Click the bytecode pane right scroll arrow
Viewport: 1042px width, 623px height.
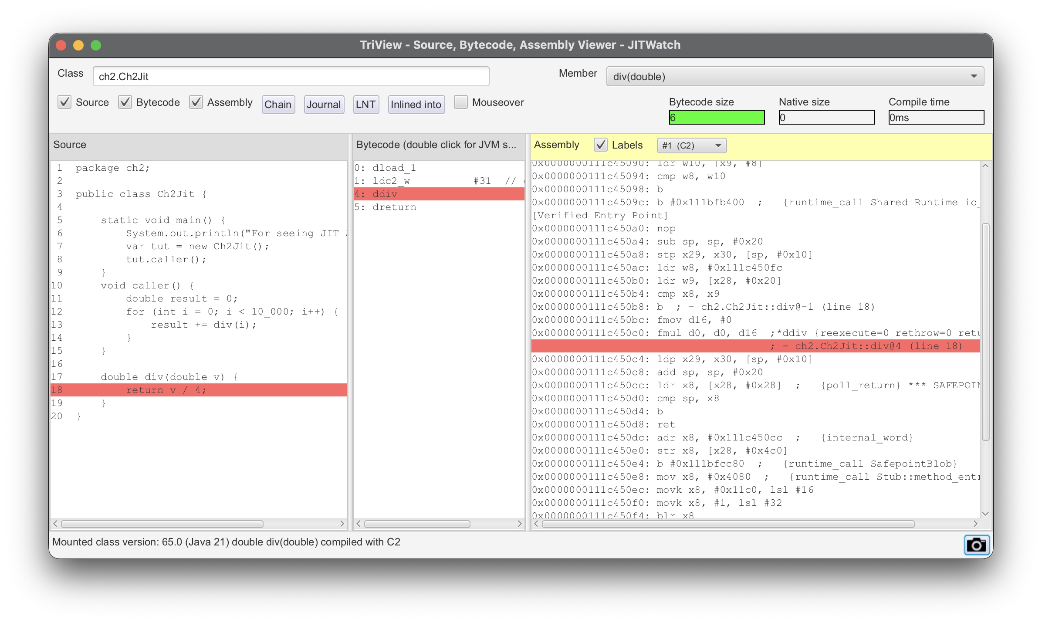tap(519, 524)
